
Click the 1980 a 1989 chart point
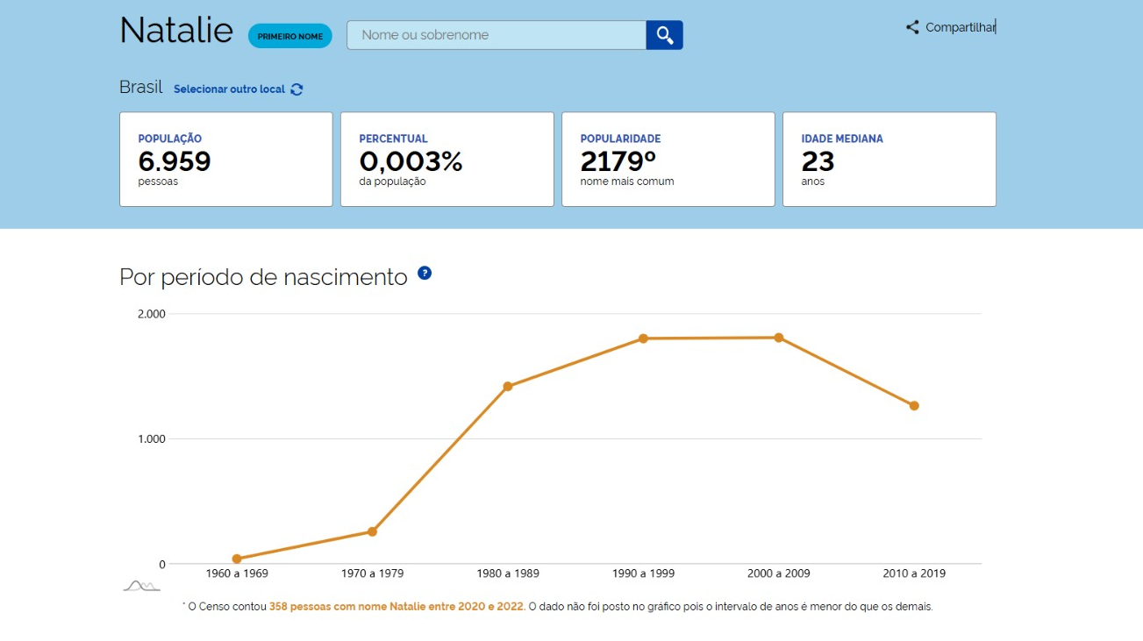pos(508,386)
